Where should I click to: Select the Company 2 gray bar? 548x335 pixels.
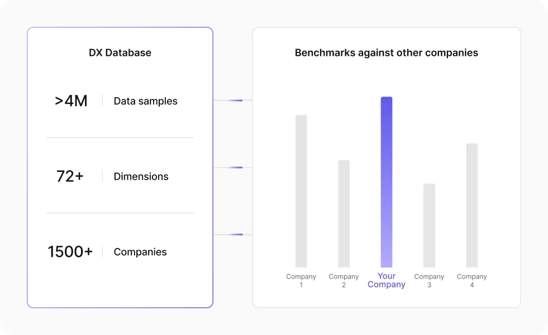344,214
